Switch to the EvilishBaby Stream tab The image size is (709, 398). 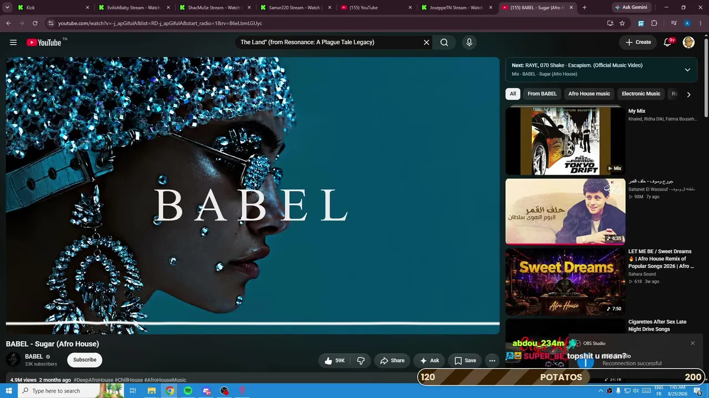[x=133, y=8]
